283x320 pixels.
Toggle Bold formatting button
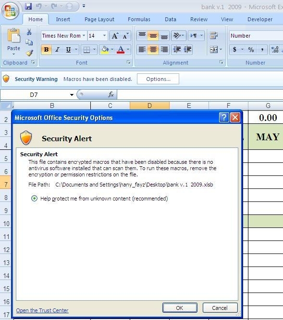tap(47, 49)
